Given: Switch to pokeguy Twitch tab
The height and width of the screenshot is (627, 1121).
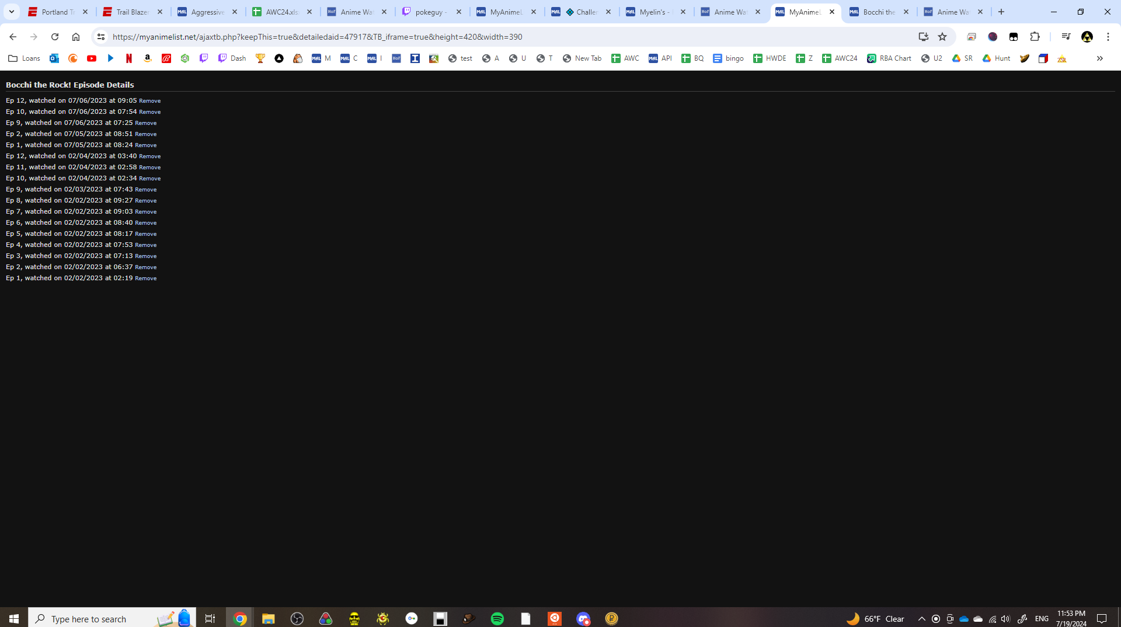Looking at the screenshot, I should [x=432, y=12].
